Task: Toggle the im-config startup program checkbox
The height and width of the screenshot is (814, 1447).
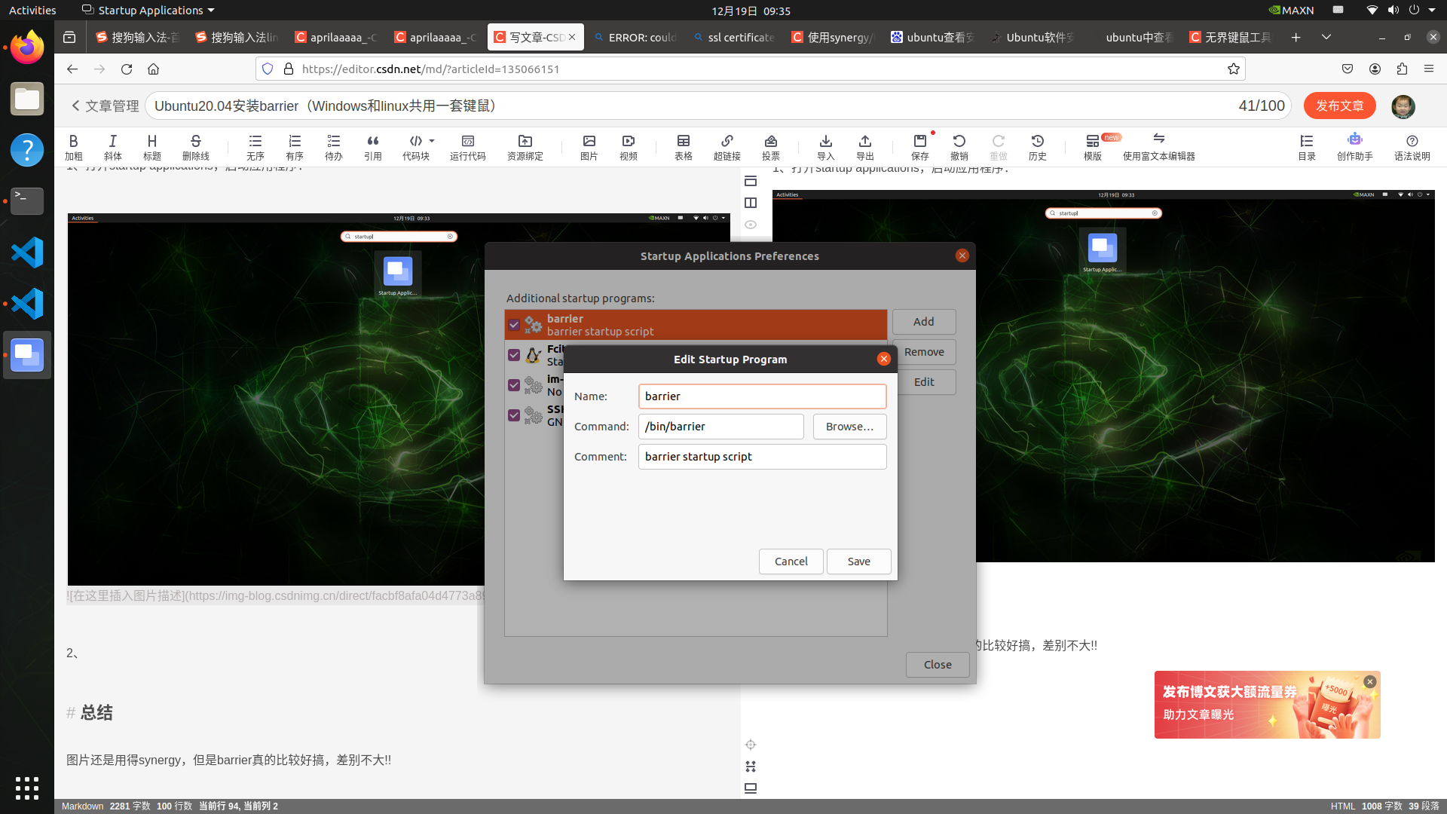Action: (514, 384)
